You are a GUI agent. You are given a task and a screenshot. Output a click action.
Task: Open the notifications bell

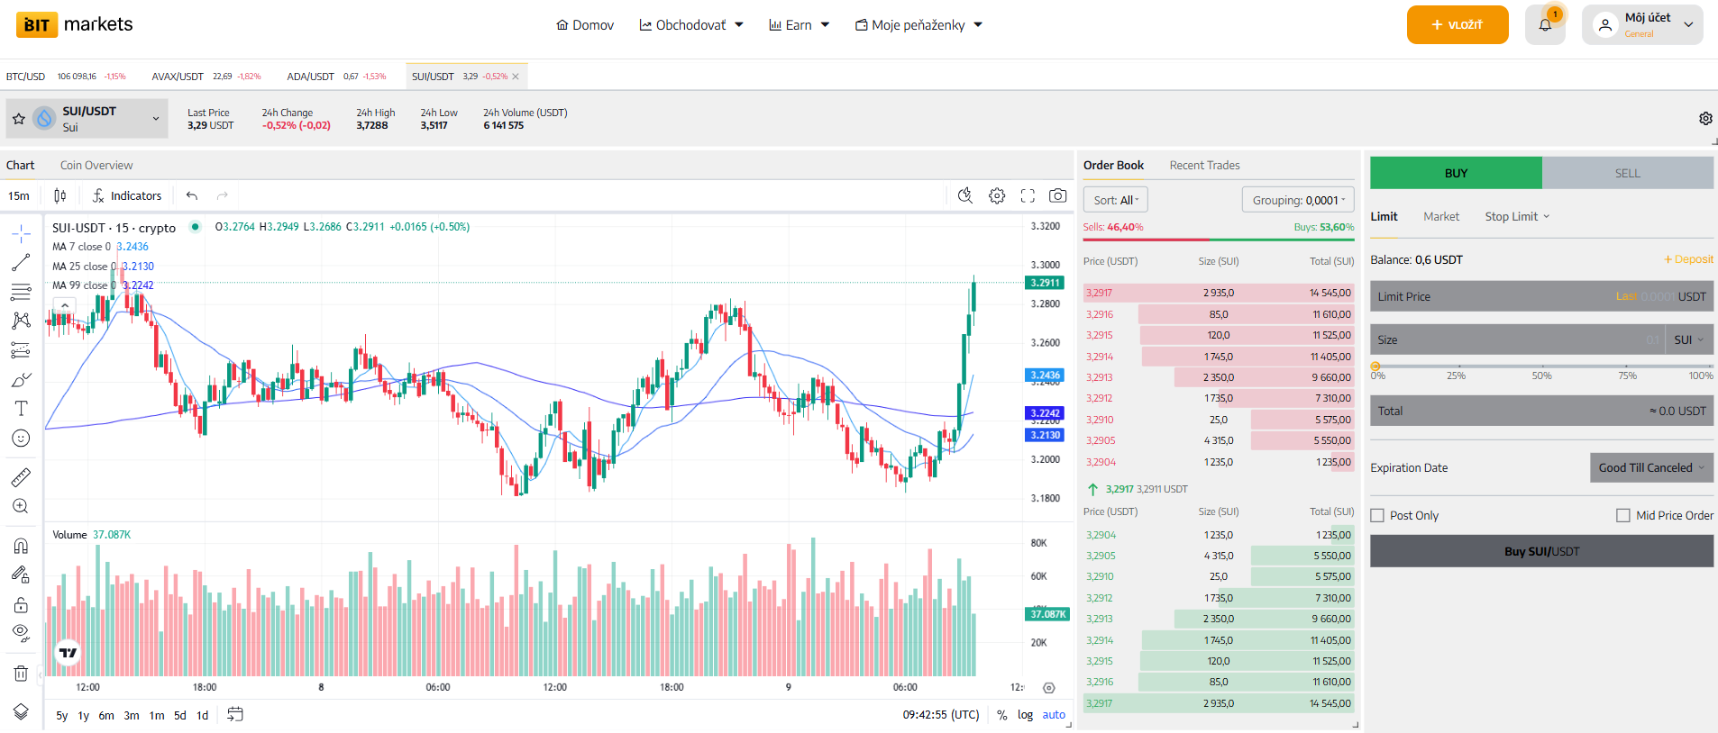coord(1545,25)
